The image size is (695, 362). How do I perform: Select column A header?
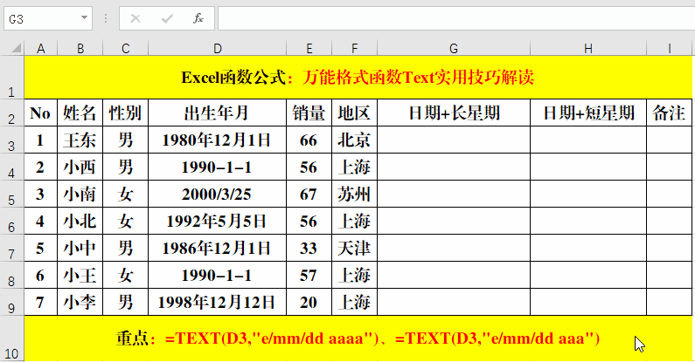click(x=41, y=48)
